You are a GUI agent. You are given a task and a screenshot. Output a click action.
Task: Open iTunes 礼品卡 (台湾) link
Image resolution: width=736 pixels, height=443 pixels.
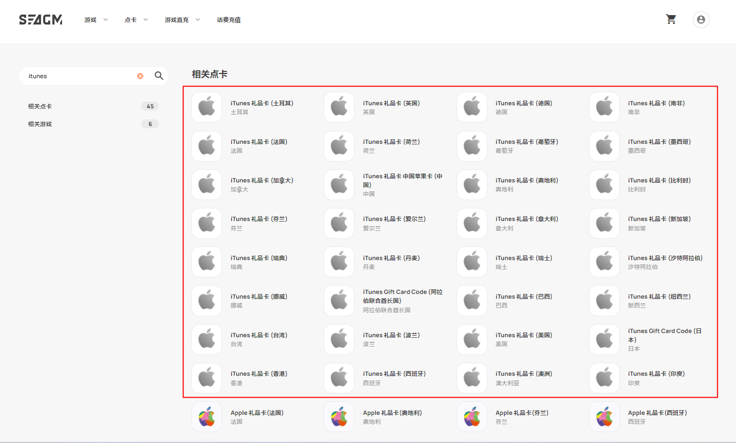click(x=259, y=335)
